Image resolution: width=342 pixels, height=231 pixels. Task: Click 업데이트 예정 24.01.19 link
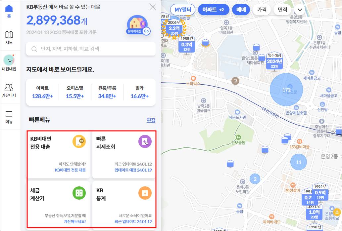pyautogui.click(x=133, y=170)
